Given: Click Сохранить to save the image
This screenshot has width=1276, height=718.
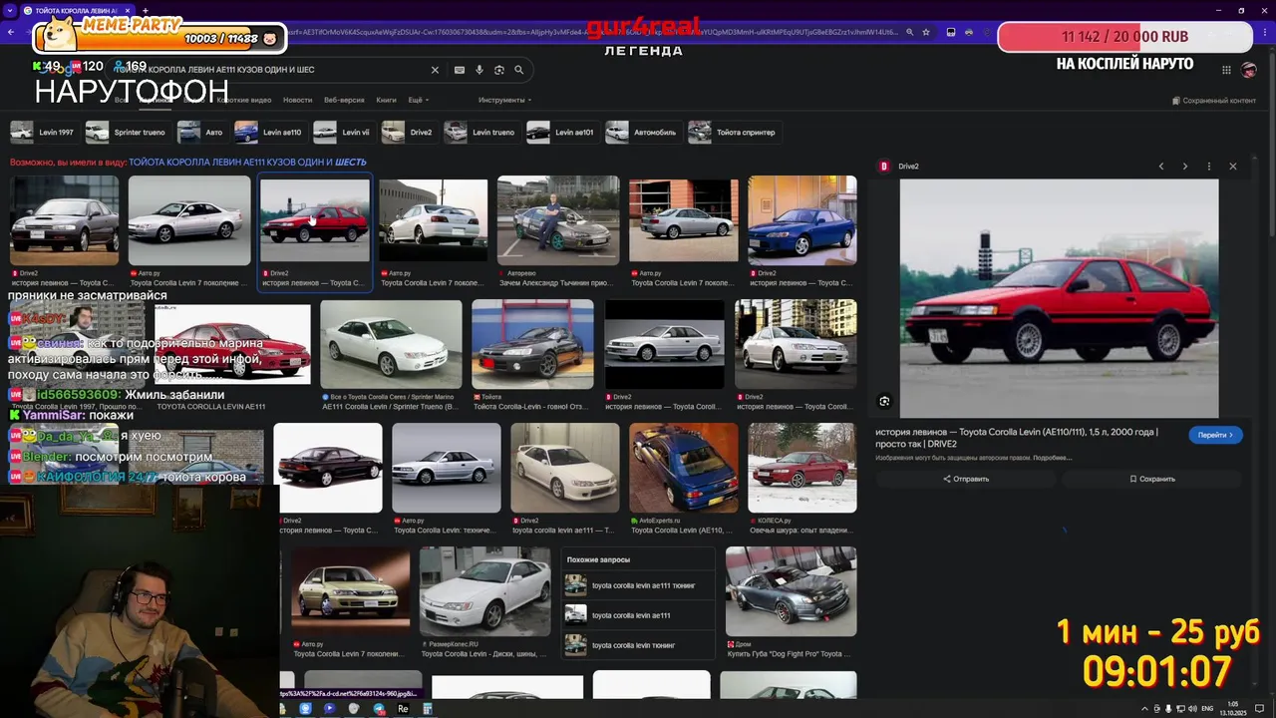Looking at the screenshot, I should click(x=1152, y=479).
